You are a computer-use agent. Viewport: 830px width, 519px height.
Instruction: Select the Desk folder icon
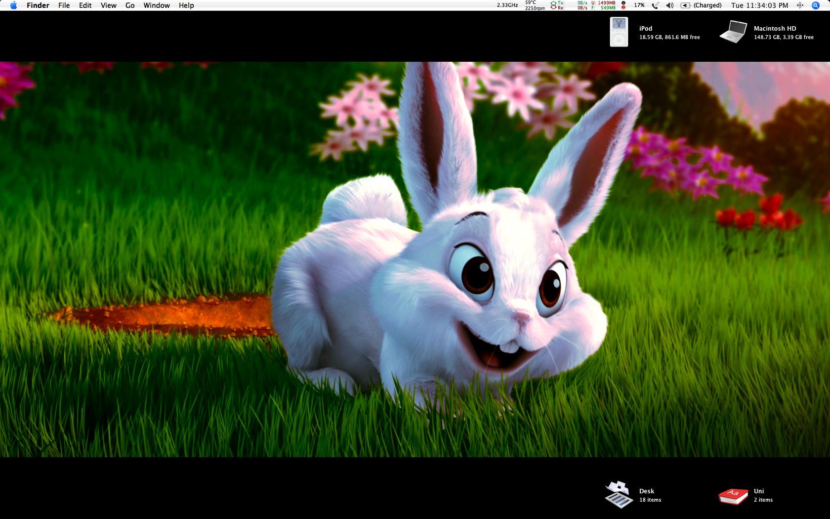[619, 495]
